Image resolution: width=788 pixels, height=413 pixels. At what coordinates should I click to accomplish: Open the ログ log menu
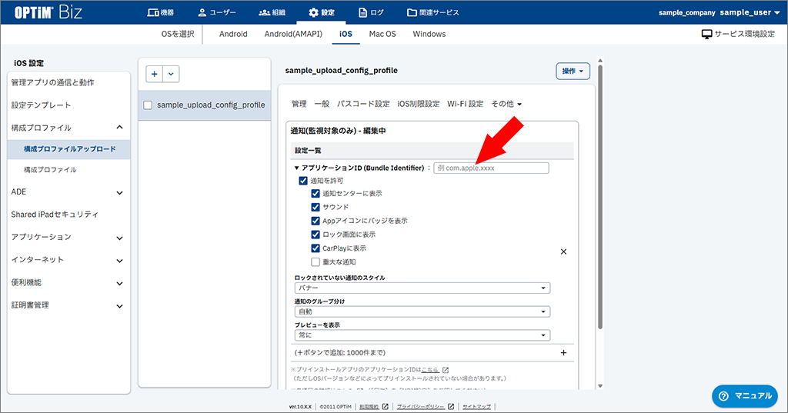371,12
